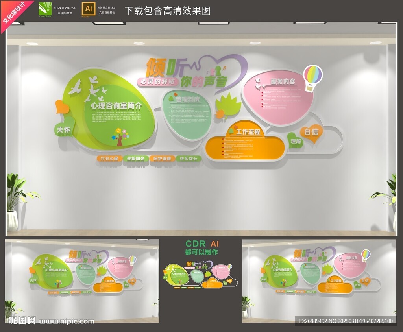Image resolution: width=403 pixels, height=332 pixels.
Task: Click the 呵护健康 slogan tag
Action: coord(162,159)
